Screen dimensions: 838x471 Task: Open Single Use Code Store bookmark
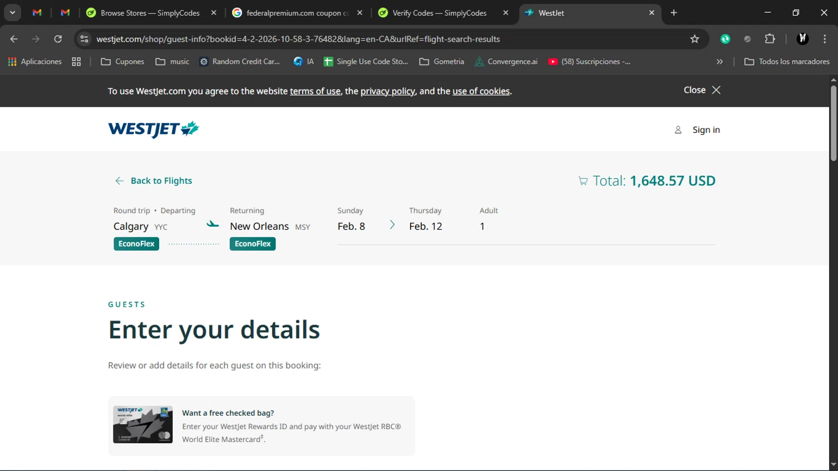(x=366, y=61)
